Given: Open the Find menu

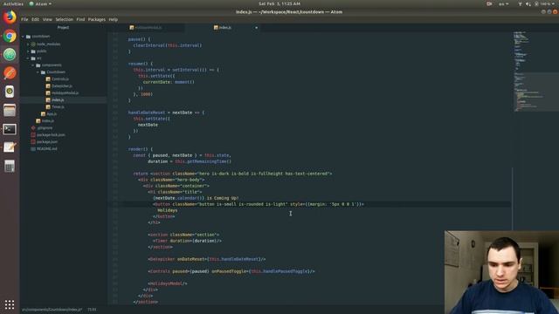Looking at the screenshot, I should coord(80,19).
